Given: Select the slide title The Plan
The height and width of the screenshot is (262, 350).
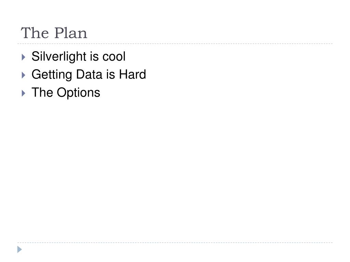Looking at the screenshot, I should 54,33.
